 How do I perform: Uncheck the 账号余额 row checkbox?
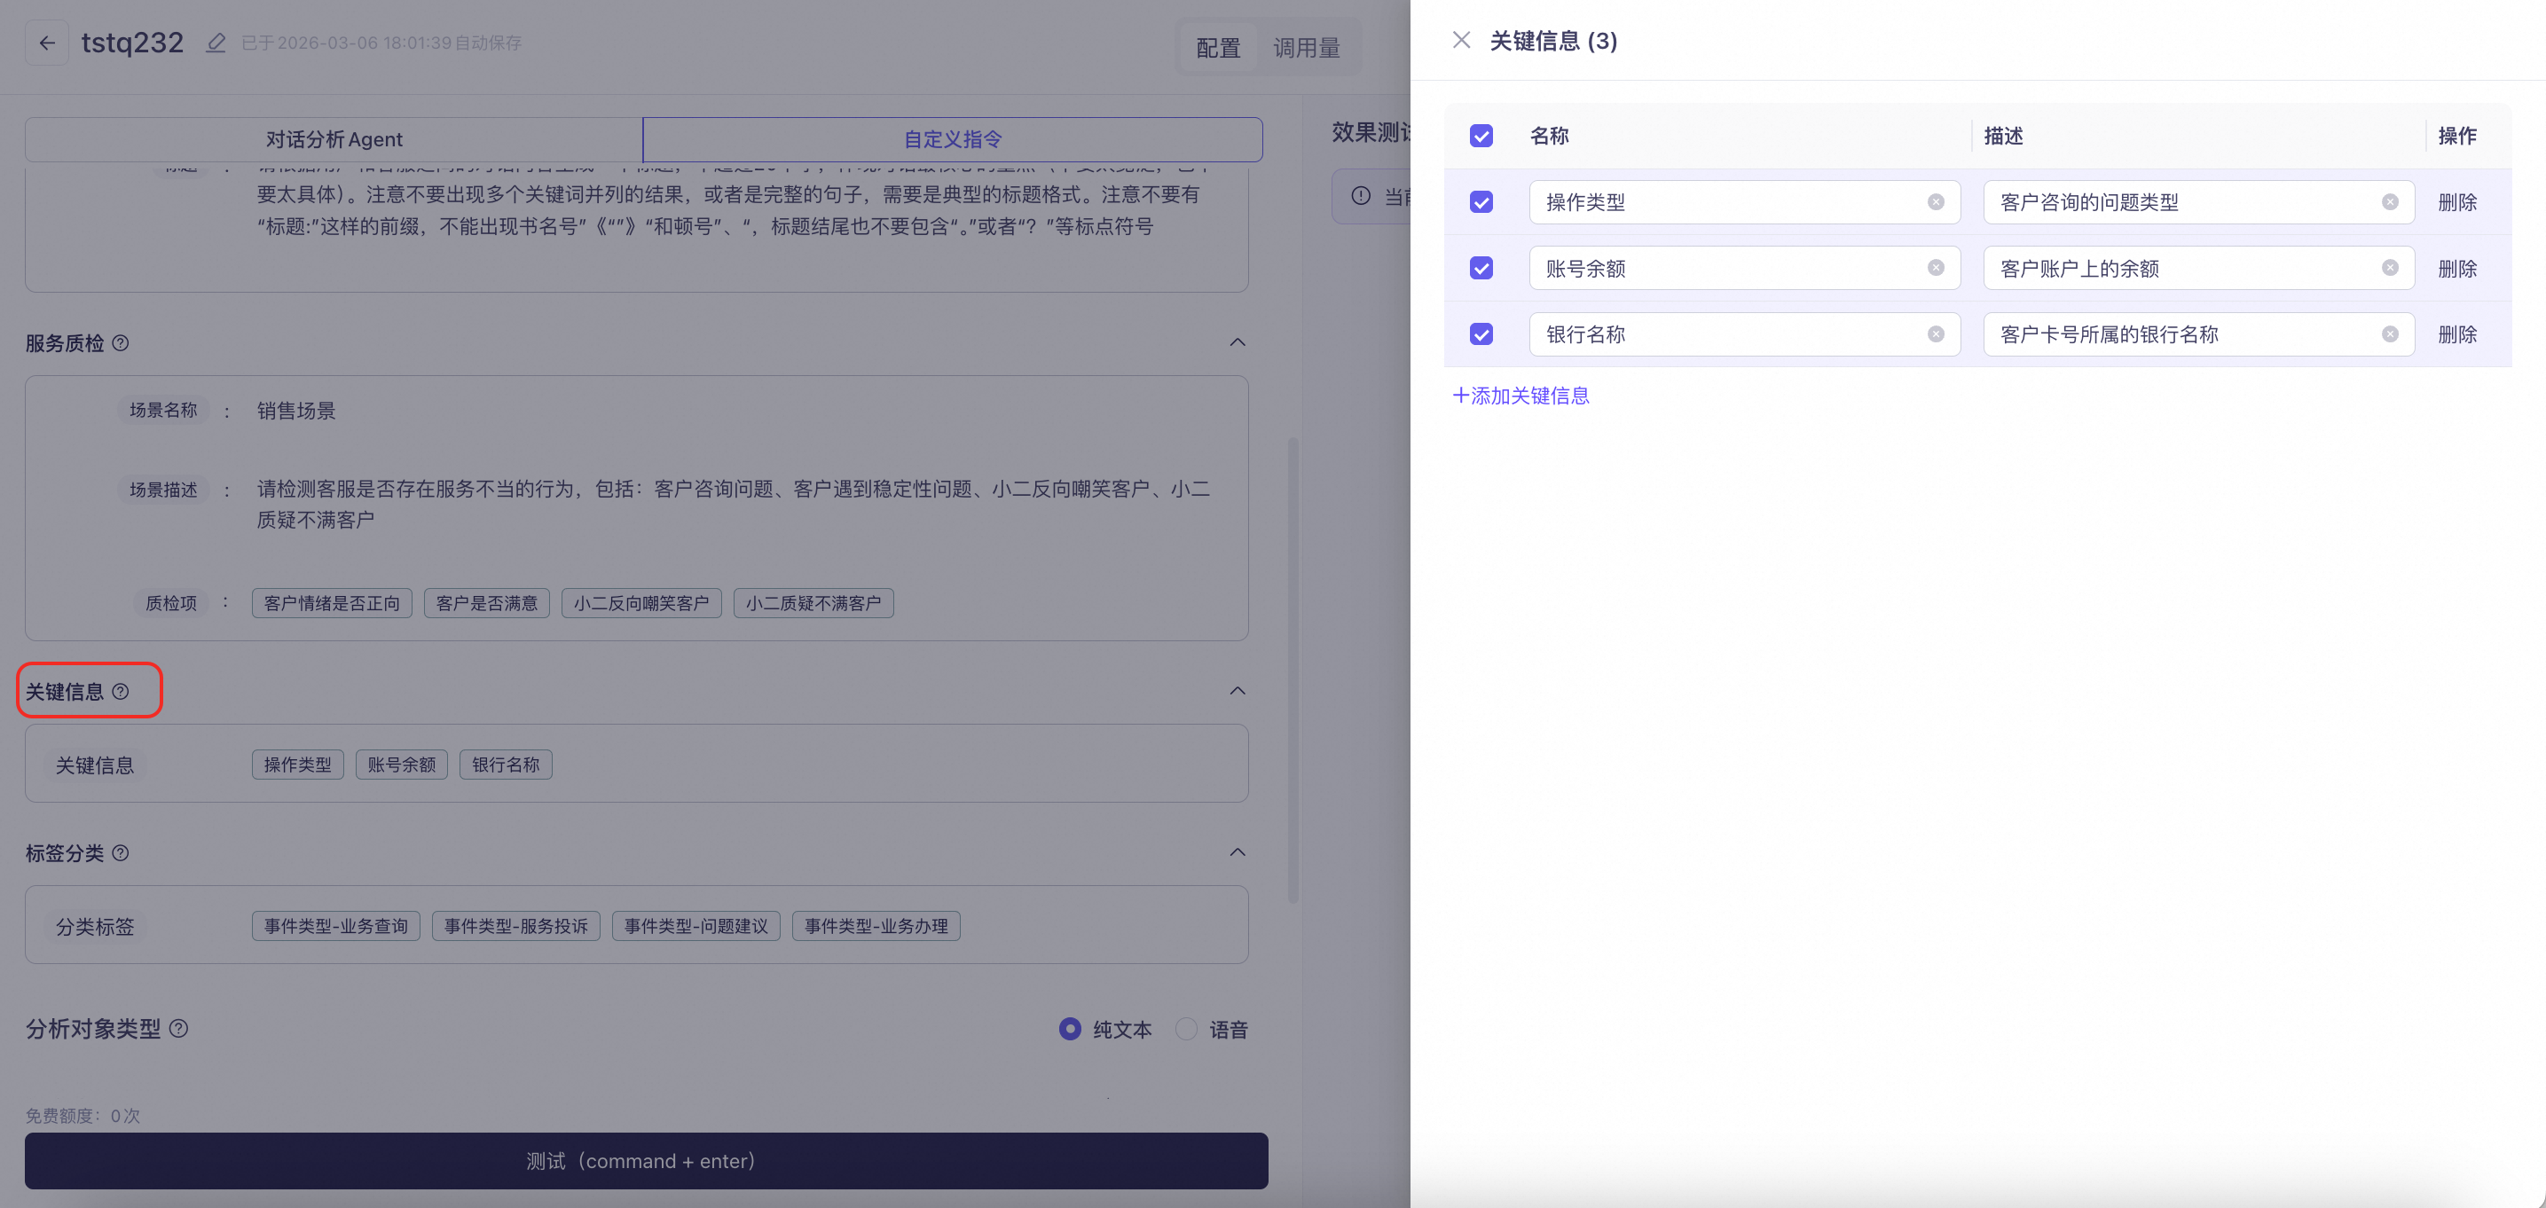pos(1481,268)
